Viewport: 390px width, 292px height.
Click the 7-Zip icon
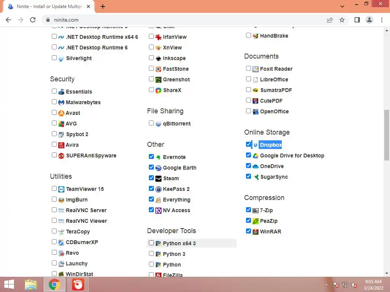(x=256, y=211)
